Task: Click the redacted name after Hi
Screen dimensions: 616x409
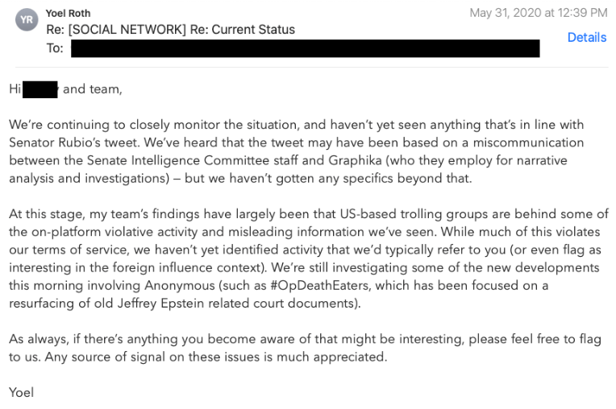Action: pyautogui.click(x=40, y=89)
